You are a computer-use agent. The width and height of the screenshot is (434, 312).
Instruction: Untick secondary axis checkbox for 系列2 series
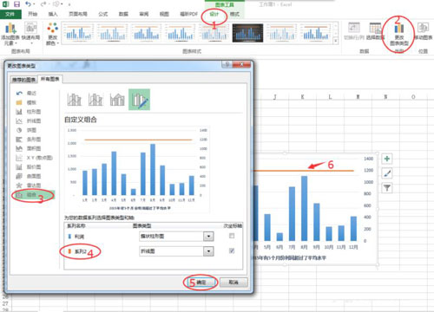tap(232, 250)
